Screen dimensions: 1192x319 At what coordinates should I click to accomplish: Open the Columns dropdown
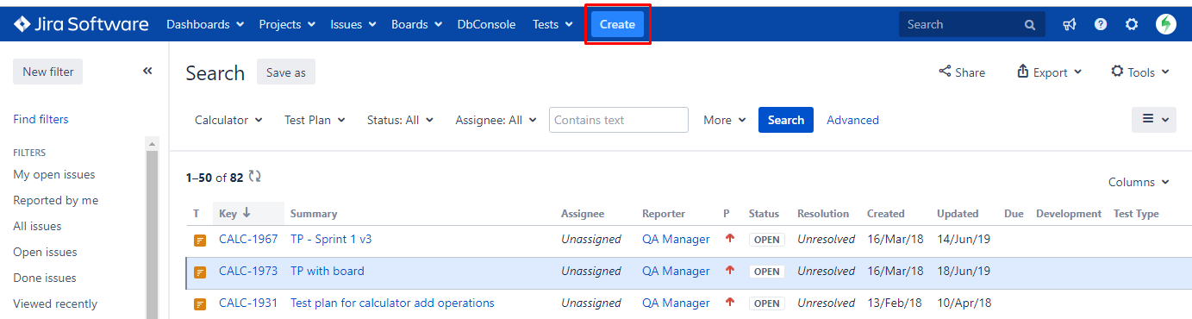[1139, 182]
